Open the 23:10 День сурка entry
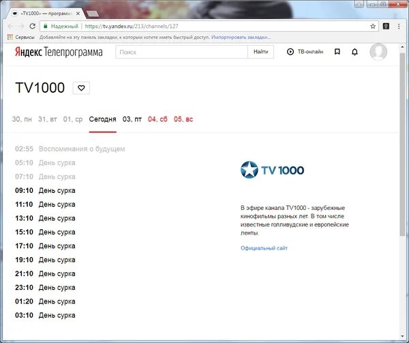 point(45,288)
